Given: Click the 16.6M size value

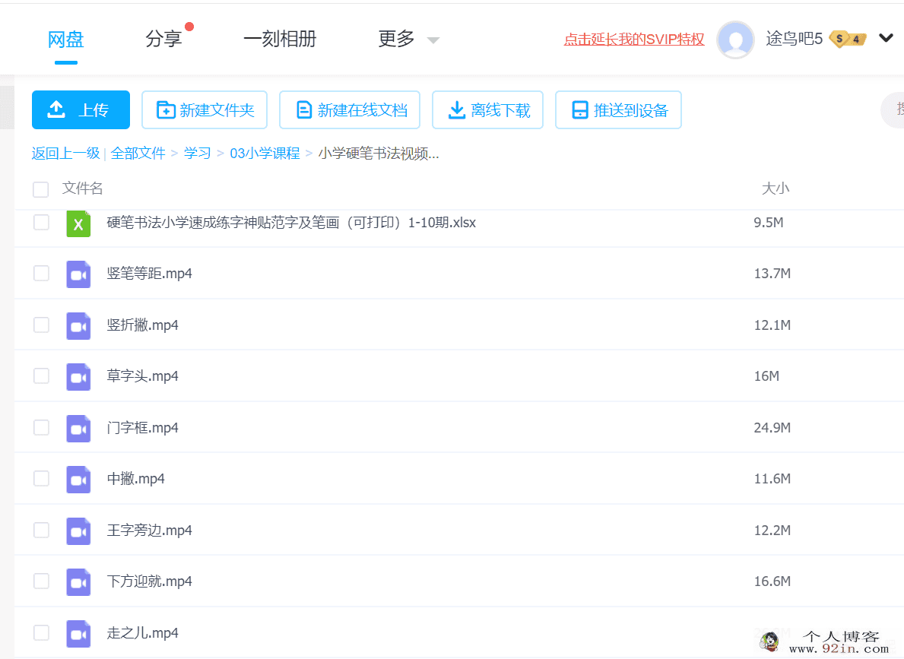Looking at the screenshot, I should (772, 581).
